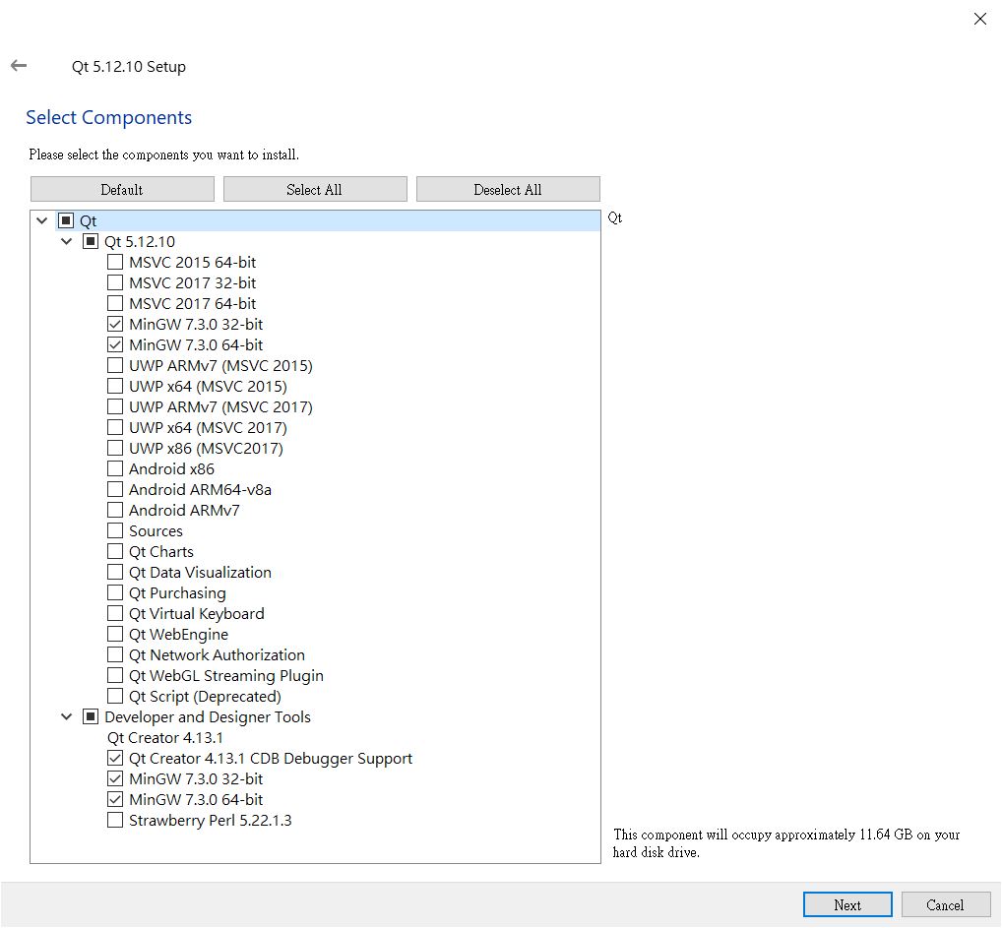The width and height of the screenshot is (1002, 928).
Task: Close the Qt 5.12.10 Setup window
Action: pyautogui.click(x=979, y=19)
